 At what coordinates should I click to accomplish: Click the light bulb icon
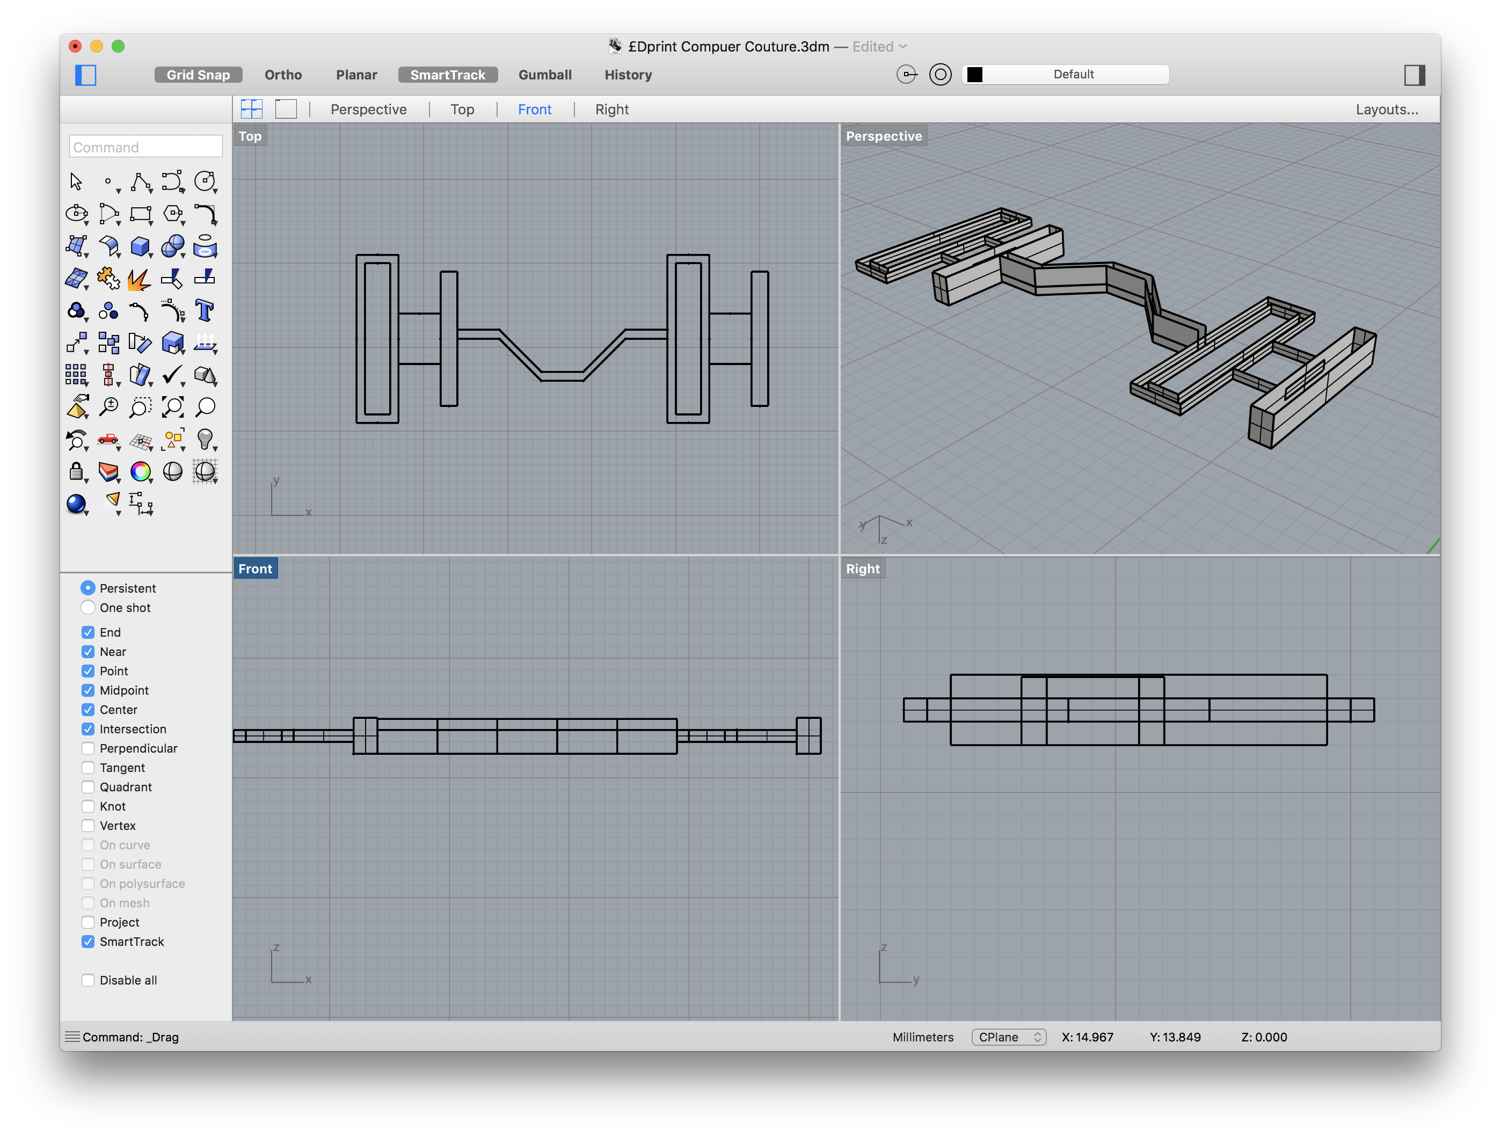[x=204, y=439]
